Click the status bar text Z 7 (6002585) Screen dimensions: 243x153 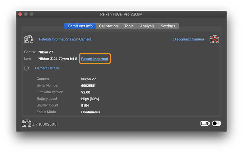click(x=45, y=124)
